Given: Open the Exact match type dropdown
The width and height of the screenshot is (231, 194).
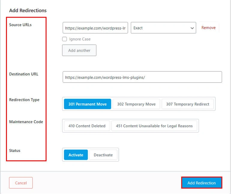Looking at the screenshot, I should [163, 28].
